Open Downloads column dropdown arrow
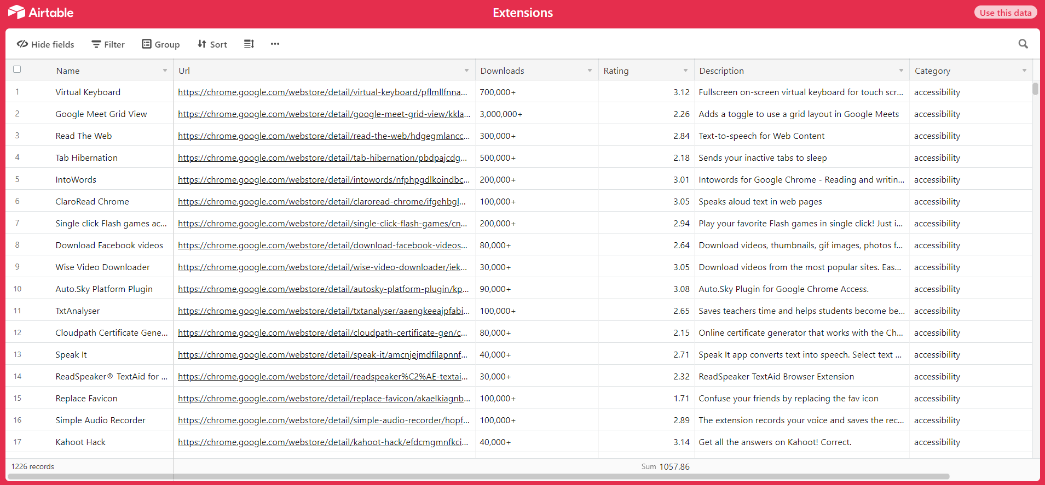 (x=590, y=71)
